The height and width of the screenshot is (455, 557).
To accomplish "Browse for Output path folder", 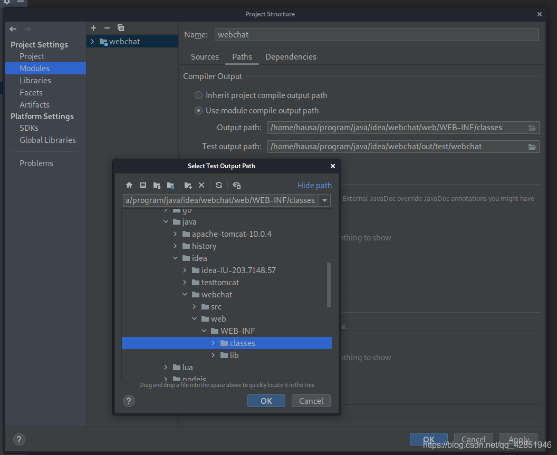I will coord(532,128).
